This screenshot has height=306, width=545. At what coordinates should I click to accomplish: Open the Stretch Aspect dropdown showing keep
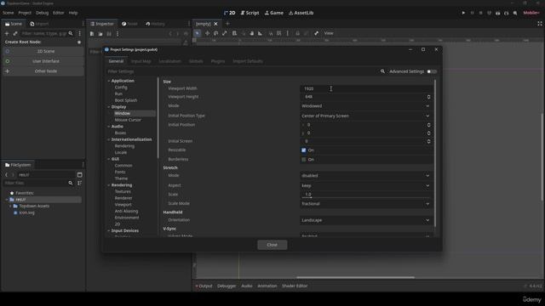point(366,185)
